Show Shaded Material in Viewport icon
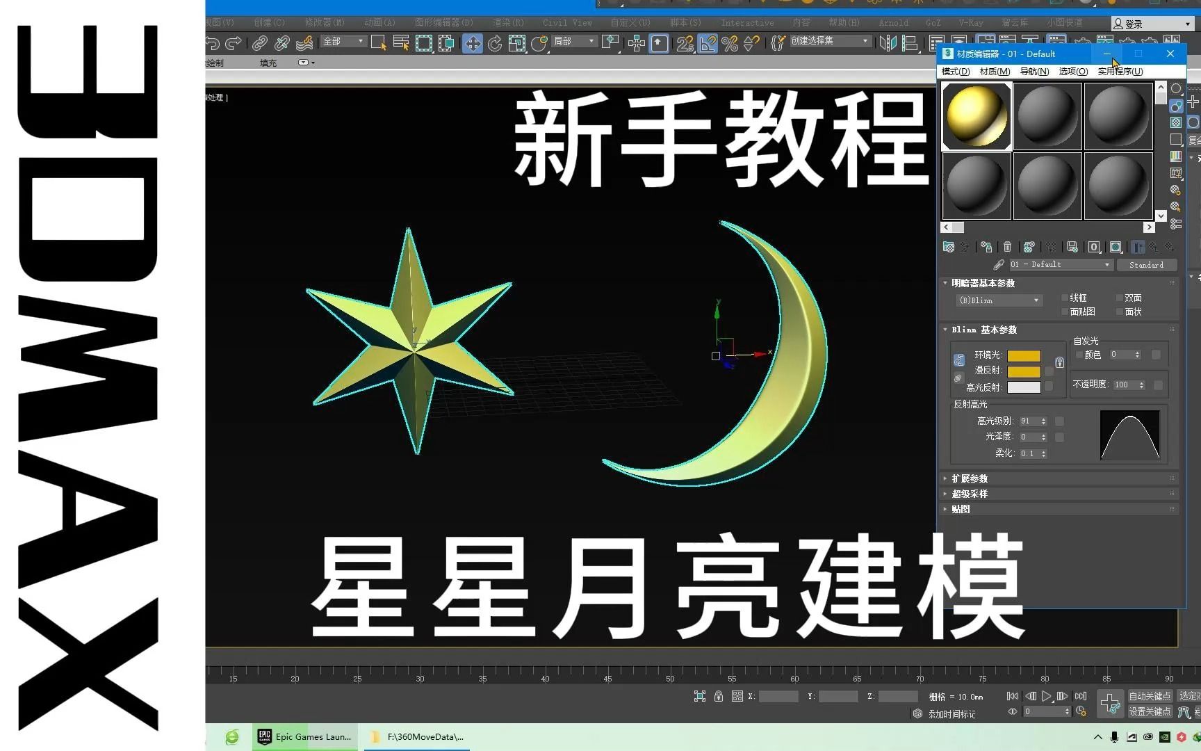Viewport: 1201px width, 751px height. tap(1116, 247)
